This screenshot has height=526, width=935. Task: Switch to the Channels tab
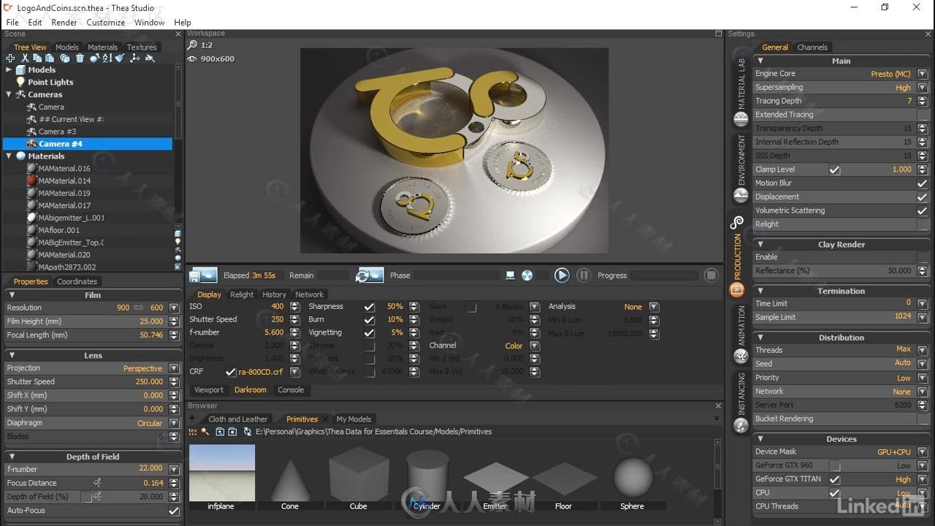812,47
